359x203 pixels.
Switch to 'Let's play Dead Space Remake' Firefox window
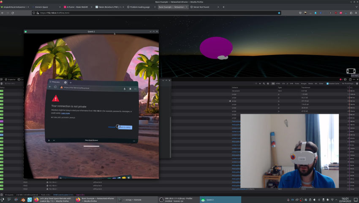[x=53, y=200]
